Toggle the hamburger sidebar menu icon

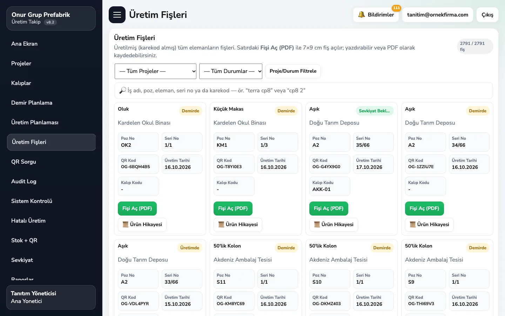point(117,15)
